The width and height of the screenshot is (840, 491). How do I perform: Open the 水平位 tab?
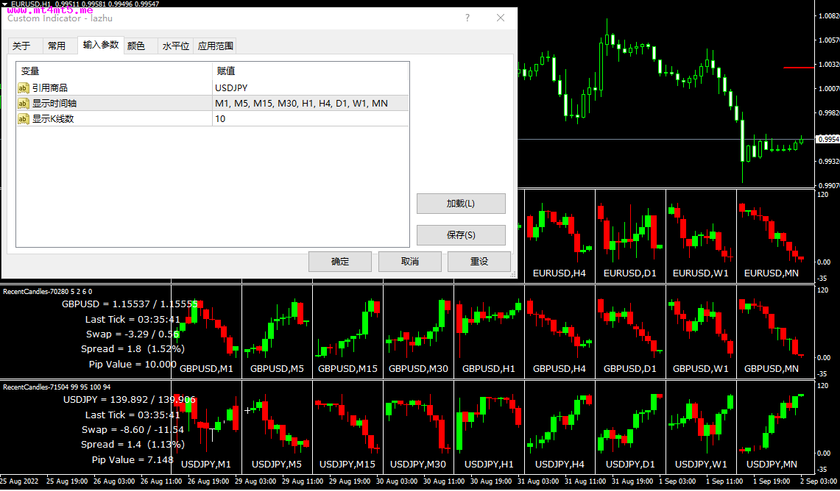(176, 46)
